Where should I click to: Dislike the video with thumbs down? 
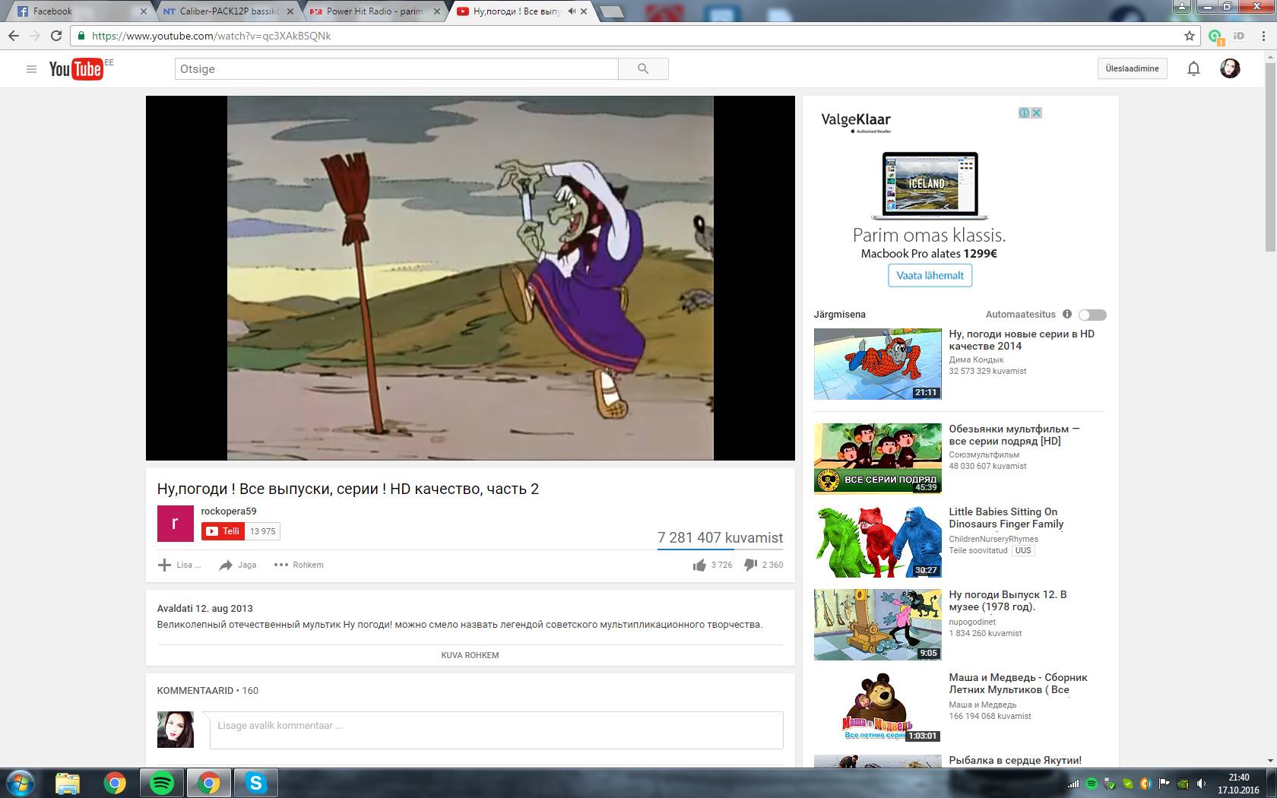click(750, 565)
